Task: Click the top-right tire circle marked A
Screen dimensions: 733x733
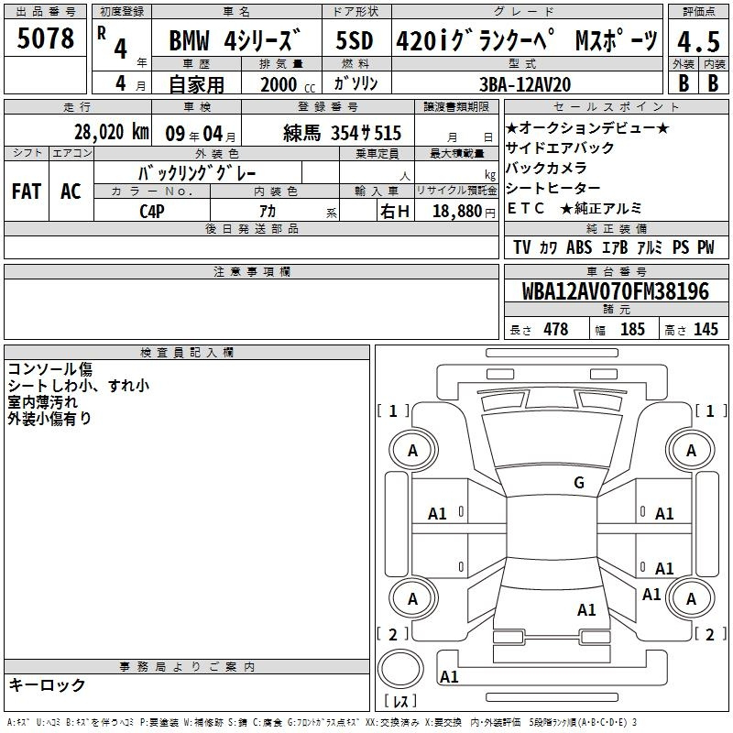Action: [x=691, y=450]
